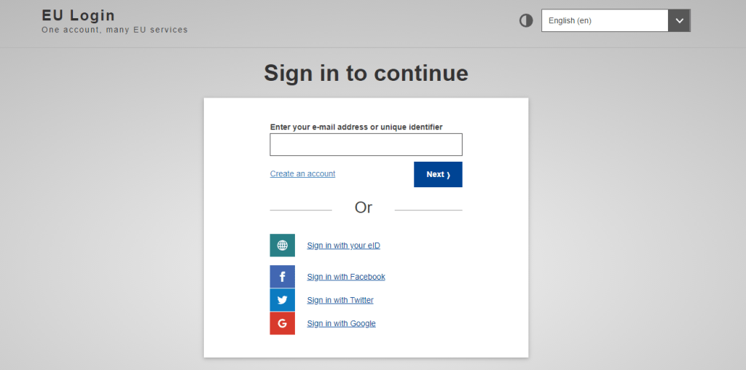Choose Sign in with Facebook link
Viewport: 746px width, 370px height.
[346, 277]
